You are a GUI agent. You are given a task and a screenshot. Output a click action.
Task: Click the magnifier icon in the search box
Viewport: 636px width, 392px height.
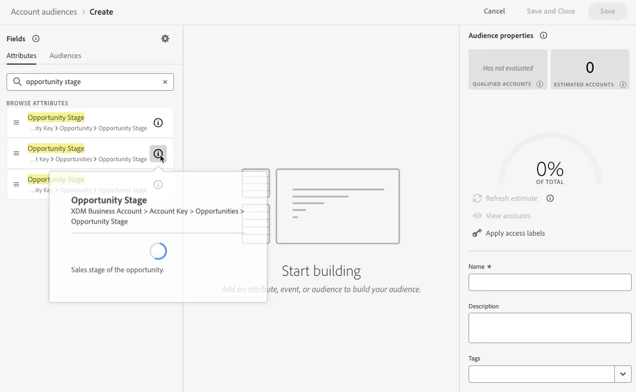pyautogui.click(x=17, y=82)
